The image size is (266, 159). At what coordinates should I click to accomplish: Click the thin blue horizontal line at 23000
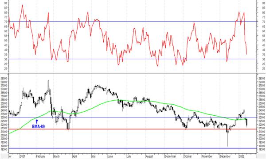click(132, 117)
